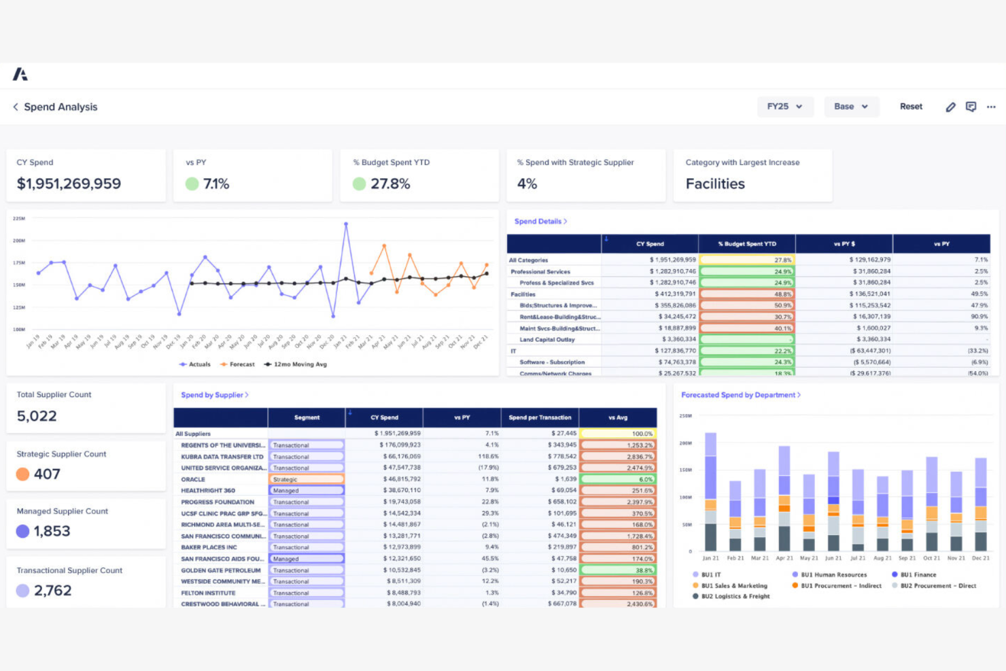Click the Anaplan logo in the header
The image size is (1006, 671).
point(20,73)
